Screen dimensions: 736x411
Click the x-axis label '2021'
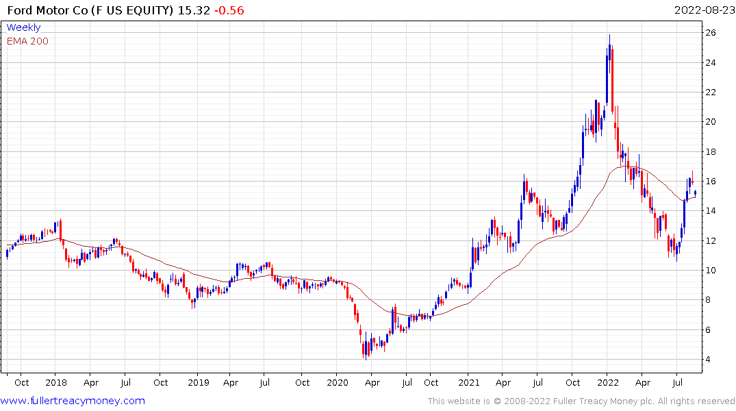468,383
